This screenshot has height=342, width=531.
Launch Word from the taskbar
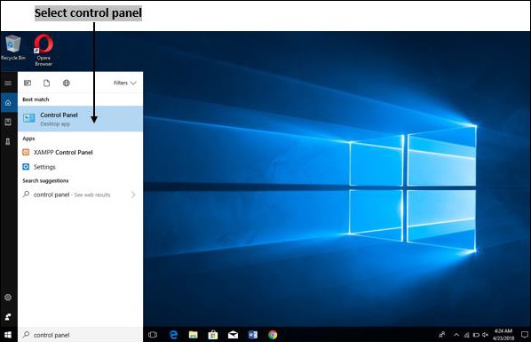(253, 335)
